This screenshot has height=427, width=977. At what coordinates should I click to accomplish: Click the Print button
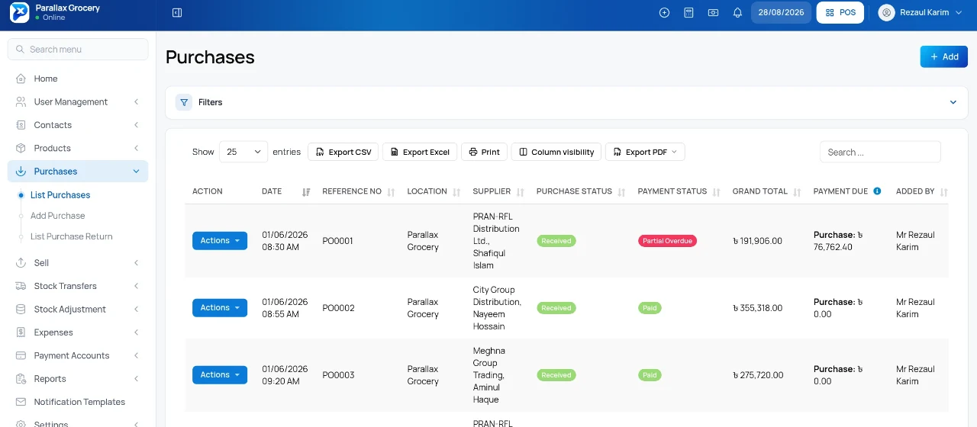[x=484, y=152]
